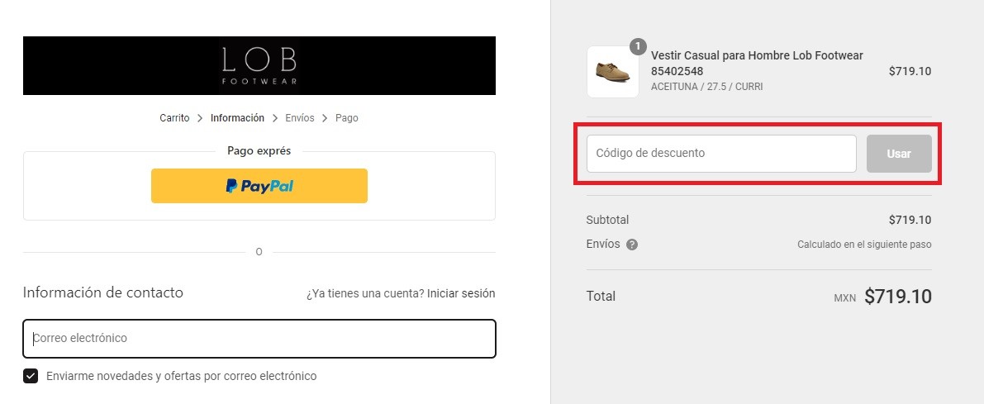Screen dimensions: 984x404
Task: Click the chevron before Pago breadcrumb
Action: point(326,118)
